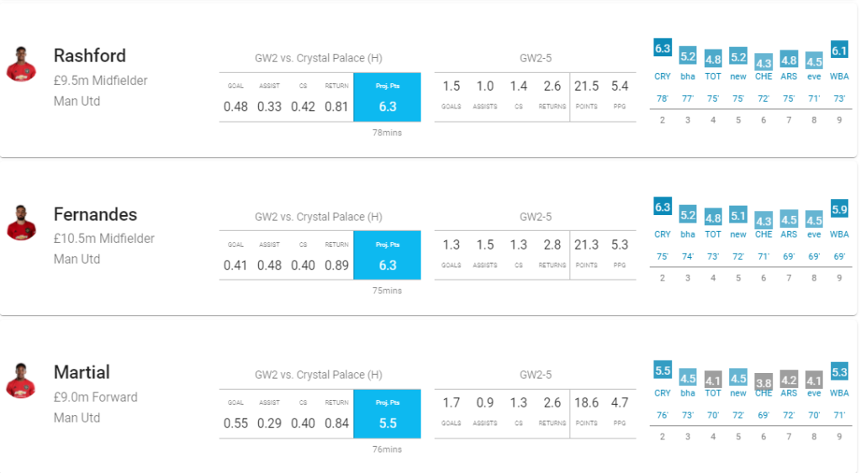Click Martial's grey 4.2 ARS fixture bar

[x=789, y=379]
